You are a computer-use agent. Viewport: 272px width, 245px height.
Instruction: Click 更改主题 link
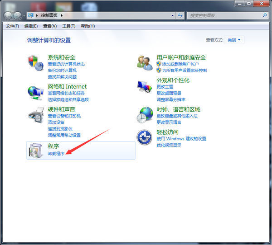[165, 87]
